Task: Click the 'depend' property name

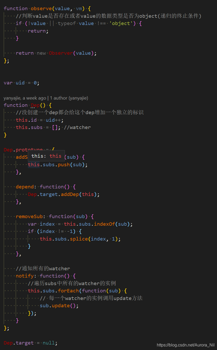Action: coord(25,187)
